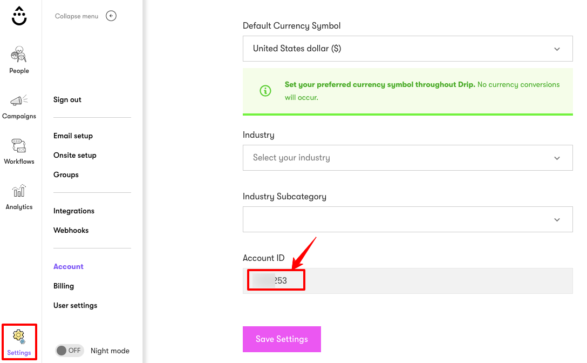Select Email setup in settings menu
Viewport: 587px width, 363px height.
[x=73, y=136]
